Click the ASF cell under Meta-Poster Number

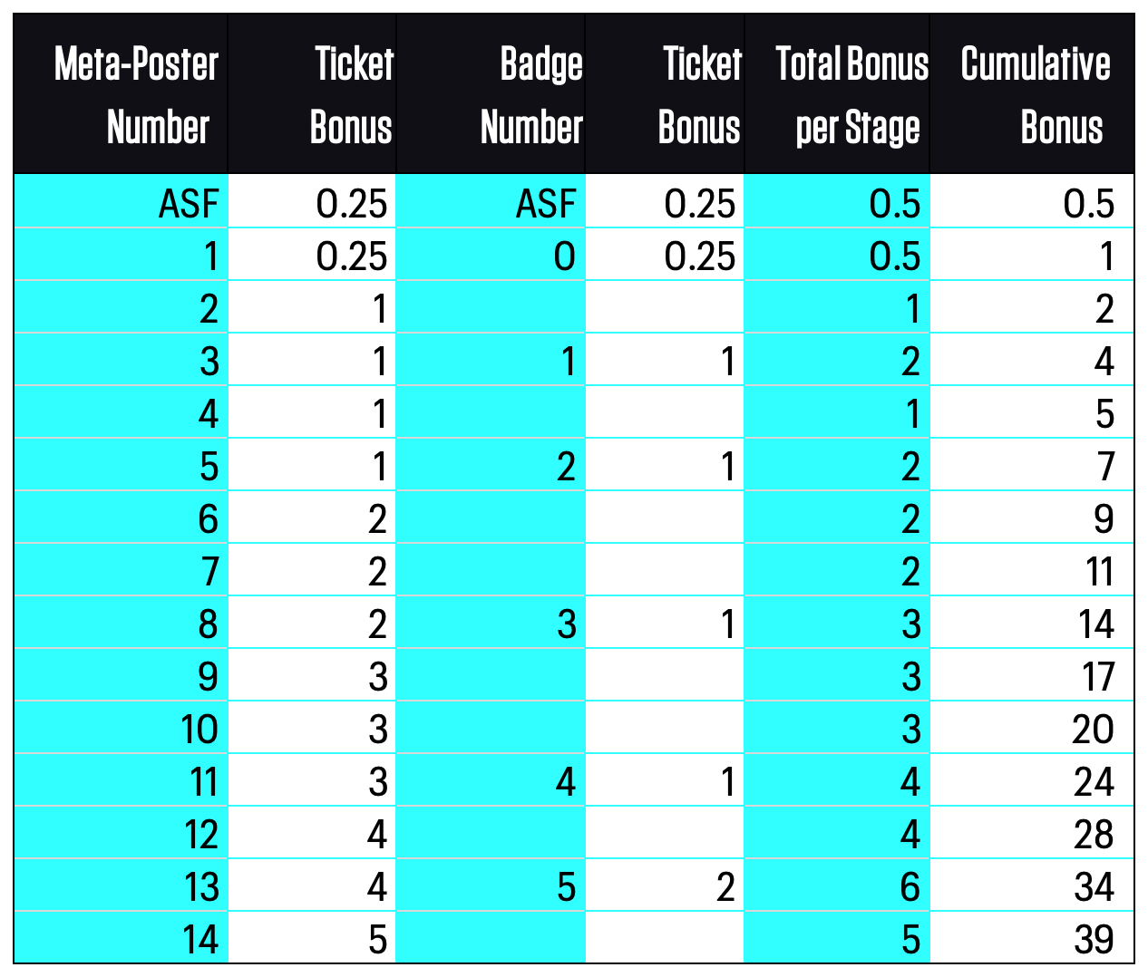pyautogui.click(x=121, y=200)
